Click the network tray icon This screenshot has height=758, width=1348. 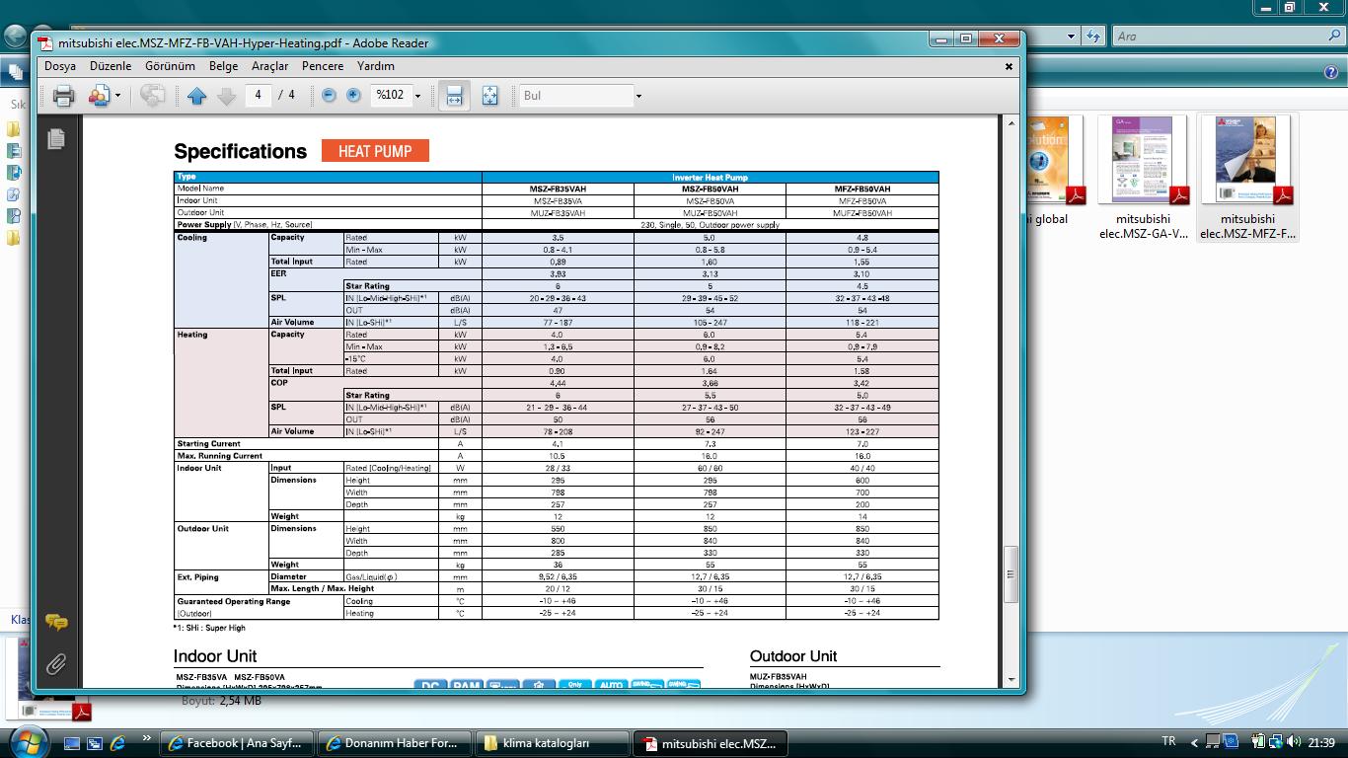coord(1276,742)
